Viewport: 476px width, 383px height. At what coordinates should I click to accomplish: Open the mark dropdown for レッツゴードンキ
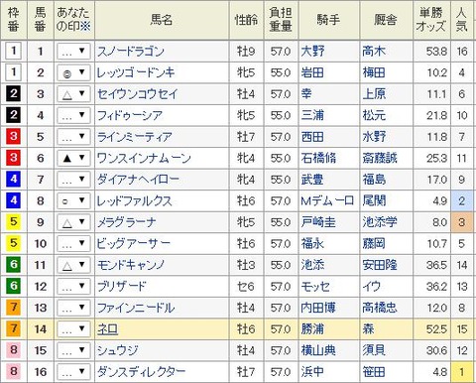[x=73, y=72]
